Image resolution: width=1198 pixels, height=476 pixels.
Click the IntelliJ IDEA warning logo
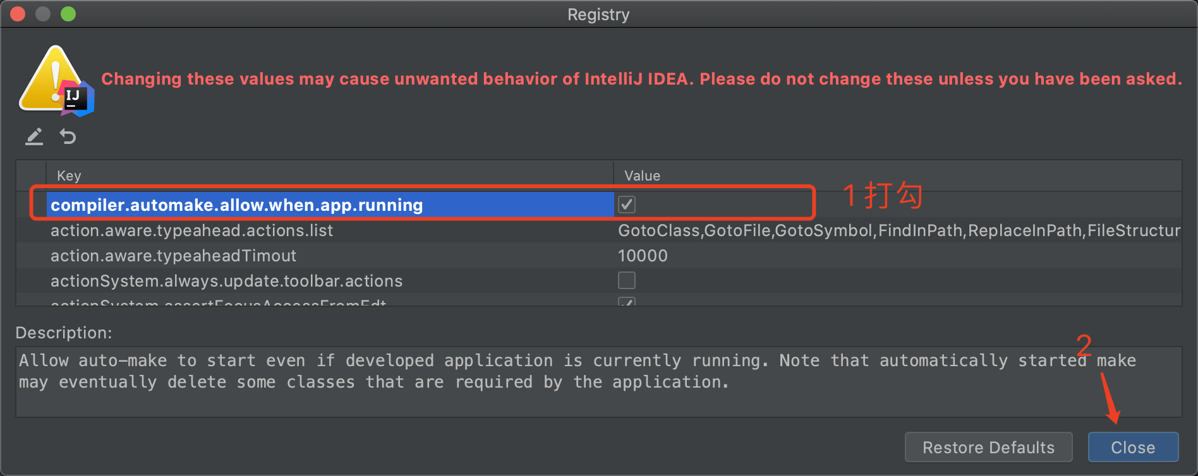pos(57,80)
